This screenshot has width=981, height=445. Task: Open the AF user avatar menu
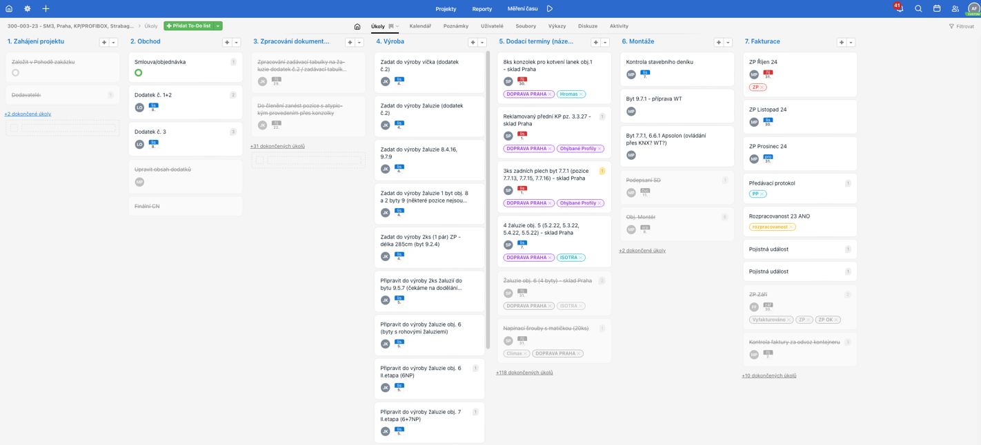tap(973, 8)
